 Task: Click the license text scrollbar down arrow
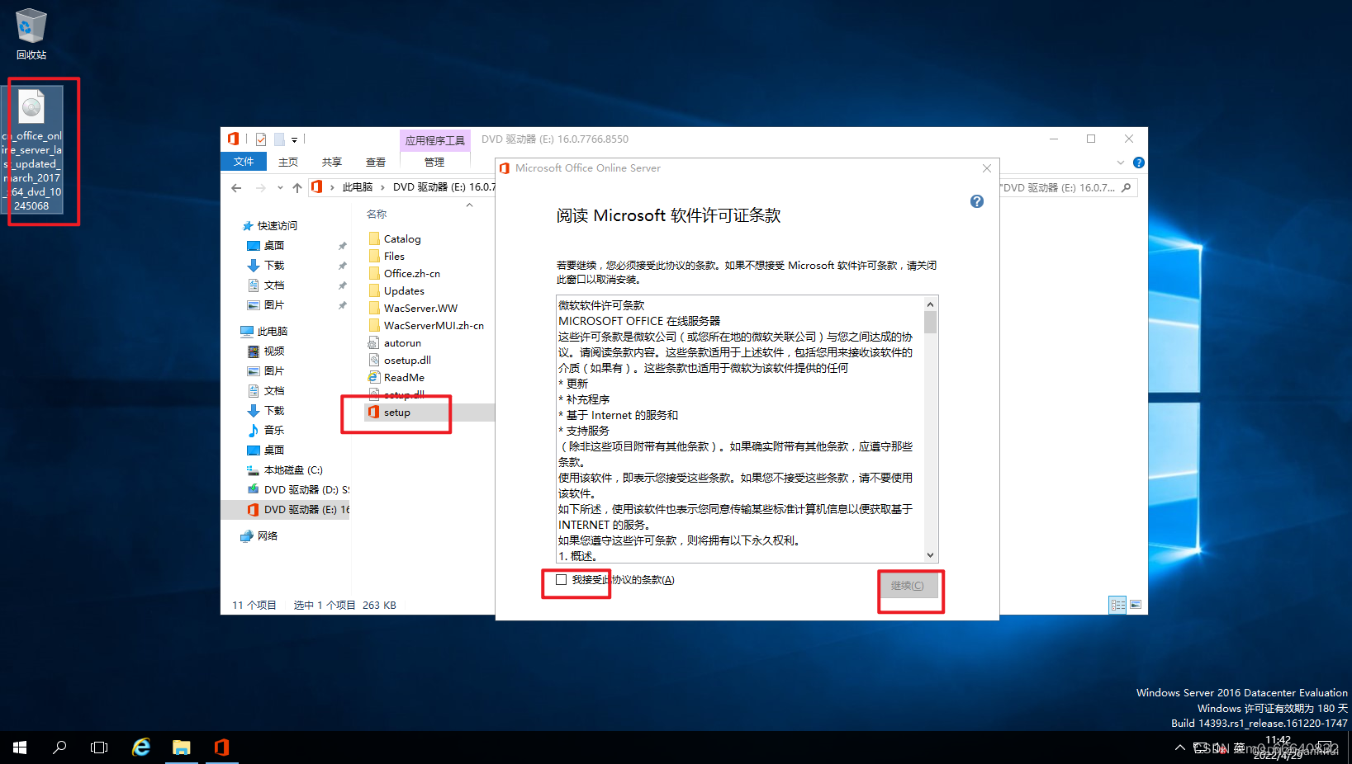[931, 555]
